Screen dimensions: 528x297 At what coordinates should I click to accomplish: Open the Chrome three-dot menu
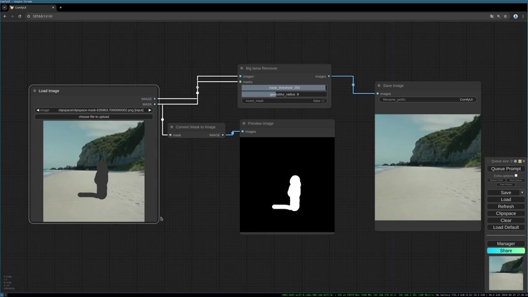pos(523,16)
